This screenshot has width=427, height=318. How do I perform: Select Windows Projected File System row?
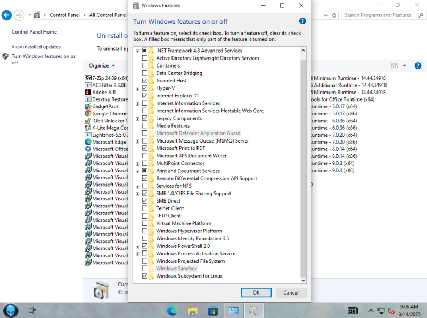191,261
